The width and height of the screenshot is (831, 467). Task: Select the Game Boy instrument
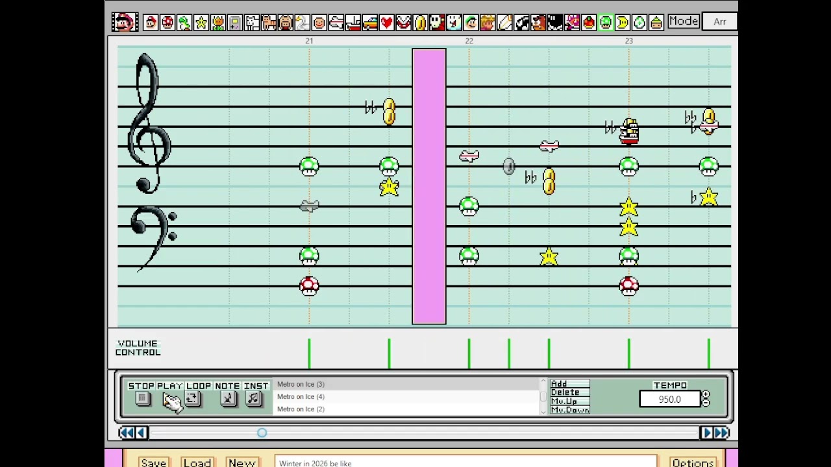pyautogui.click(x=235, y=22)
